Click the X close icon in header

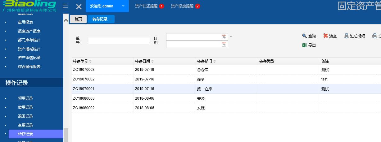click(79, 6)
